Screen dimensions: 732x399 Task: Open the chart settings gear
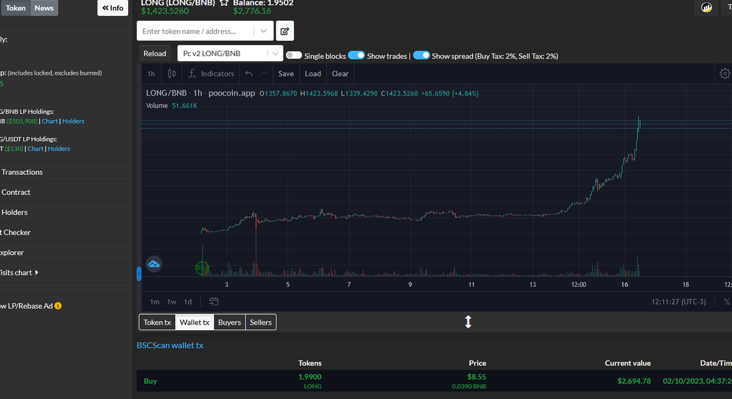click(x=725, y=73)
